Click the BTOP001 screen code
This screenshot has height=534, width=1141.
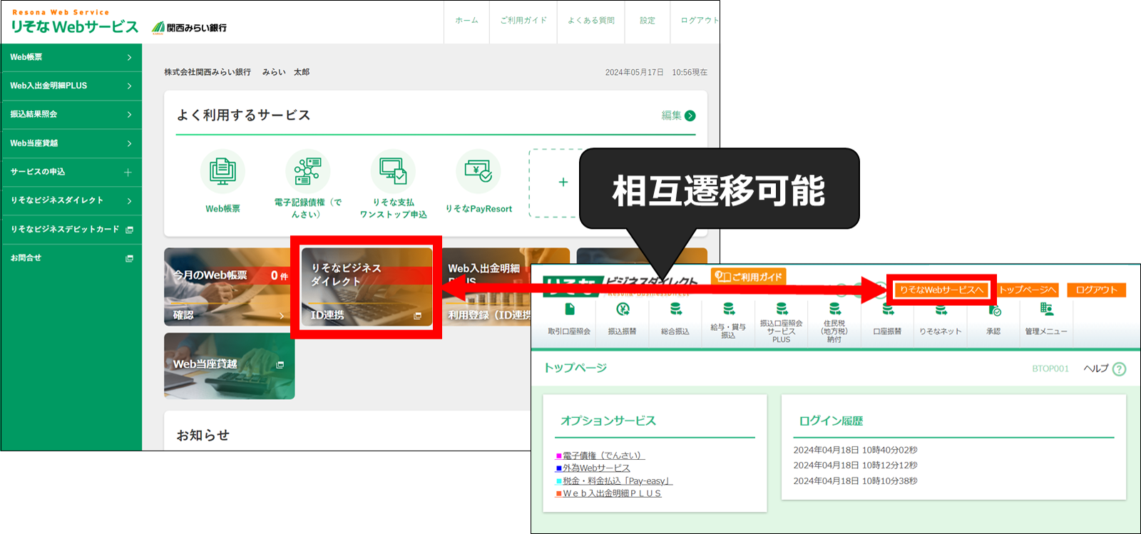tap(1050, 369)
